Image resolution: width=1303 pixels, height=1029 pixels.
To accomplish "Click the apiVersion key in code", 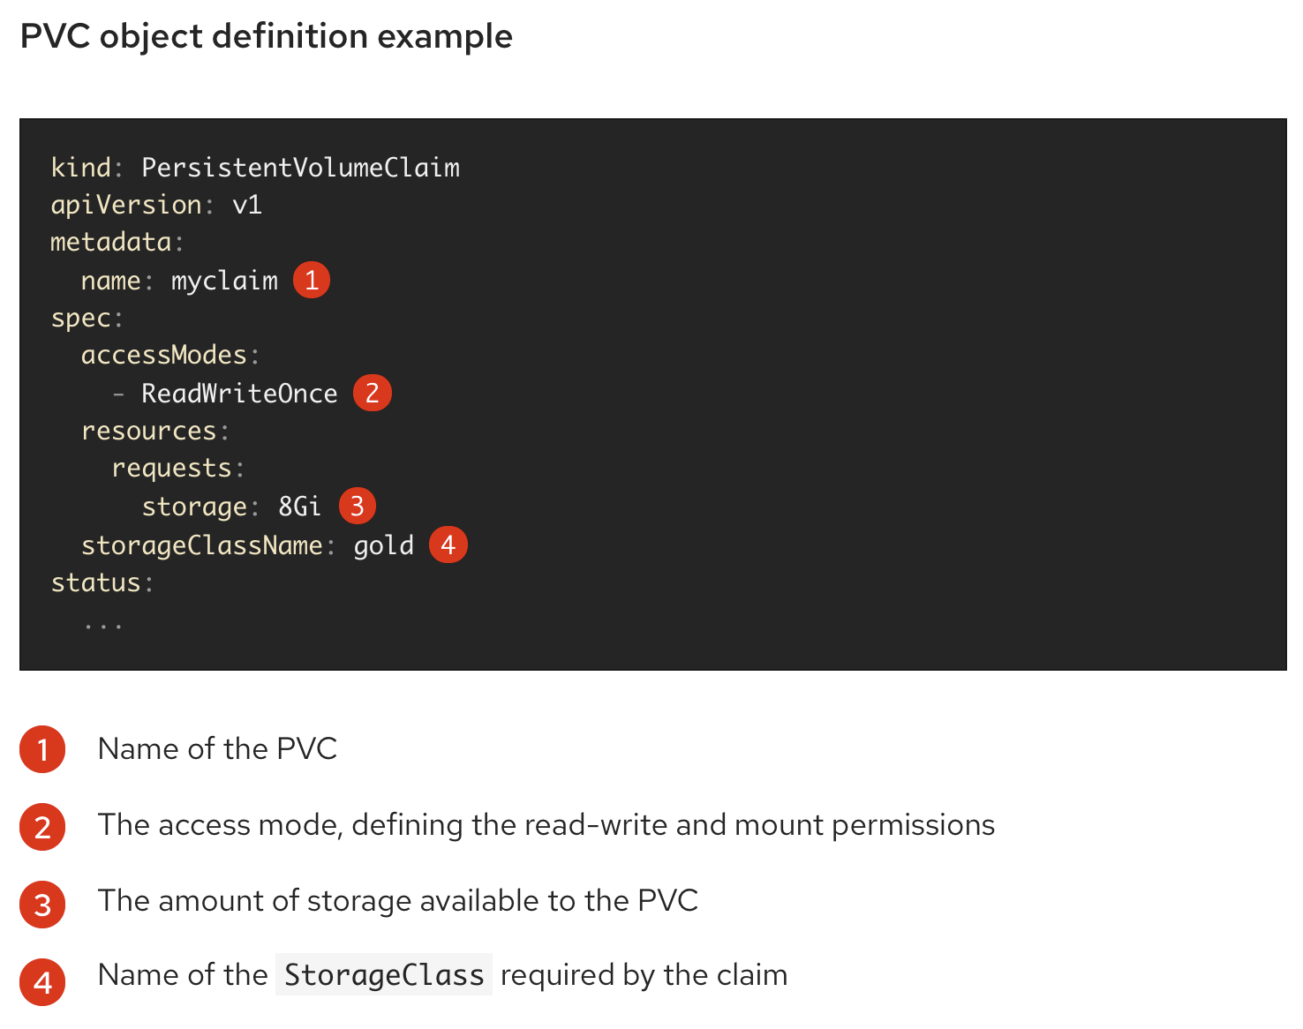I will (126, 205).
